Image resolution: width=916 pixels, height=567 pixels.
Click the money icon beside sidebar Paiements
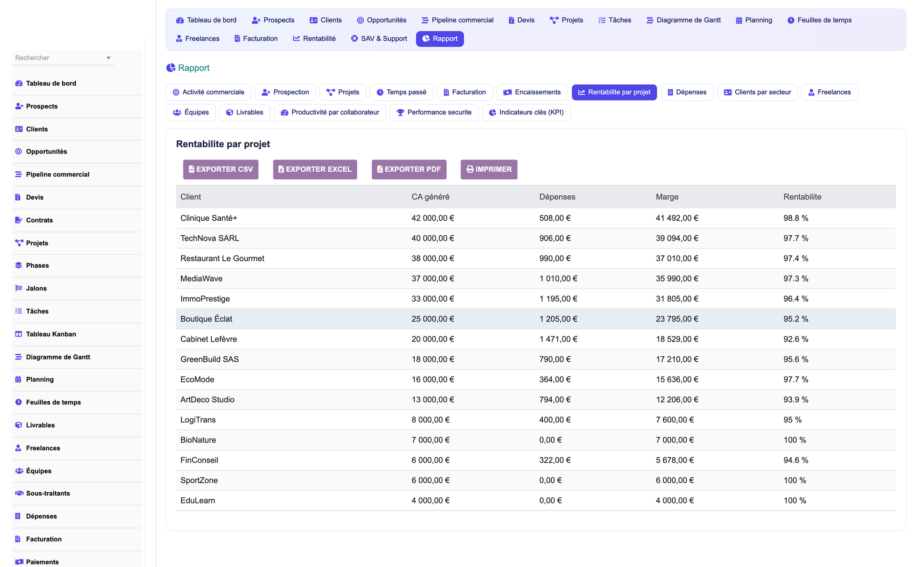[19, 562]
